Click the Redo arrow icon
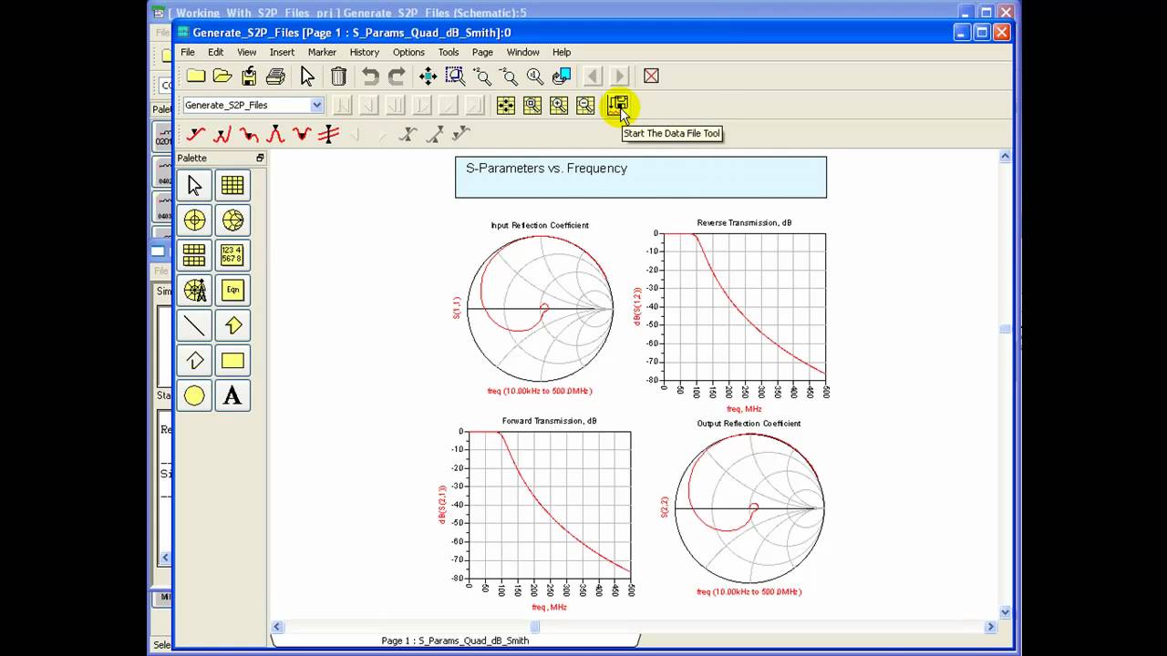 pyautogui.click(x=397, y=77)
